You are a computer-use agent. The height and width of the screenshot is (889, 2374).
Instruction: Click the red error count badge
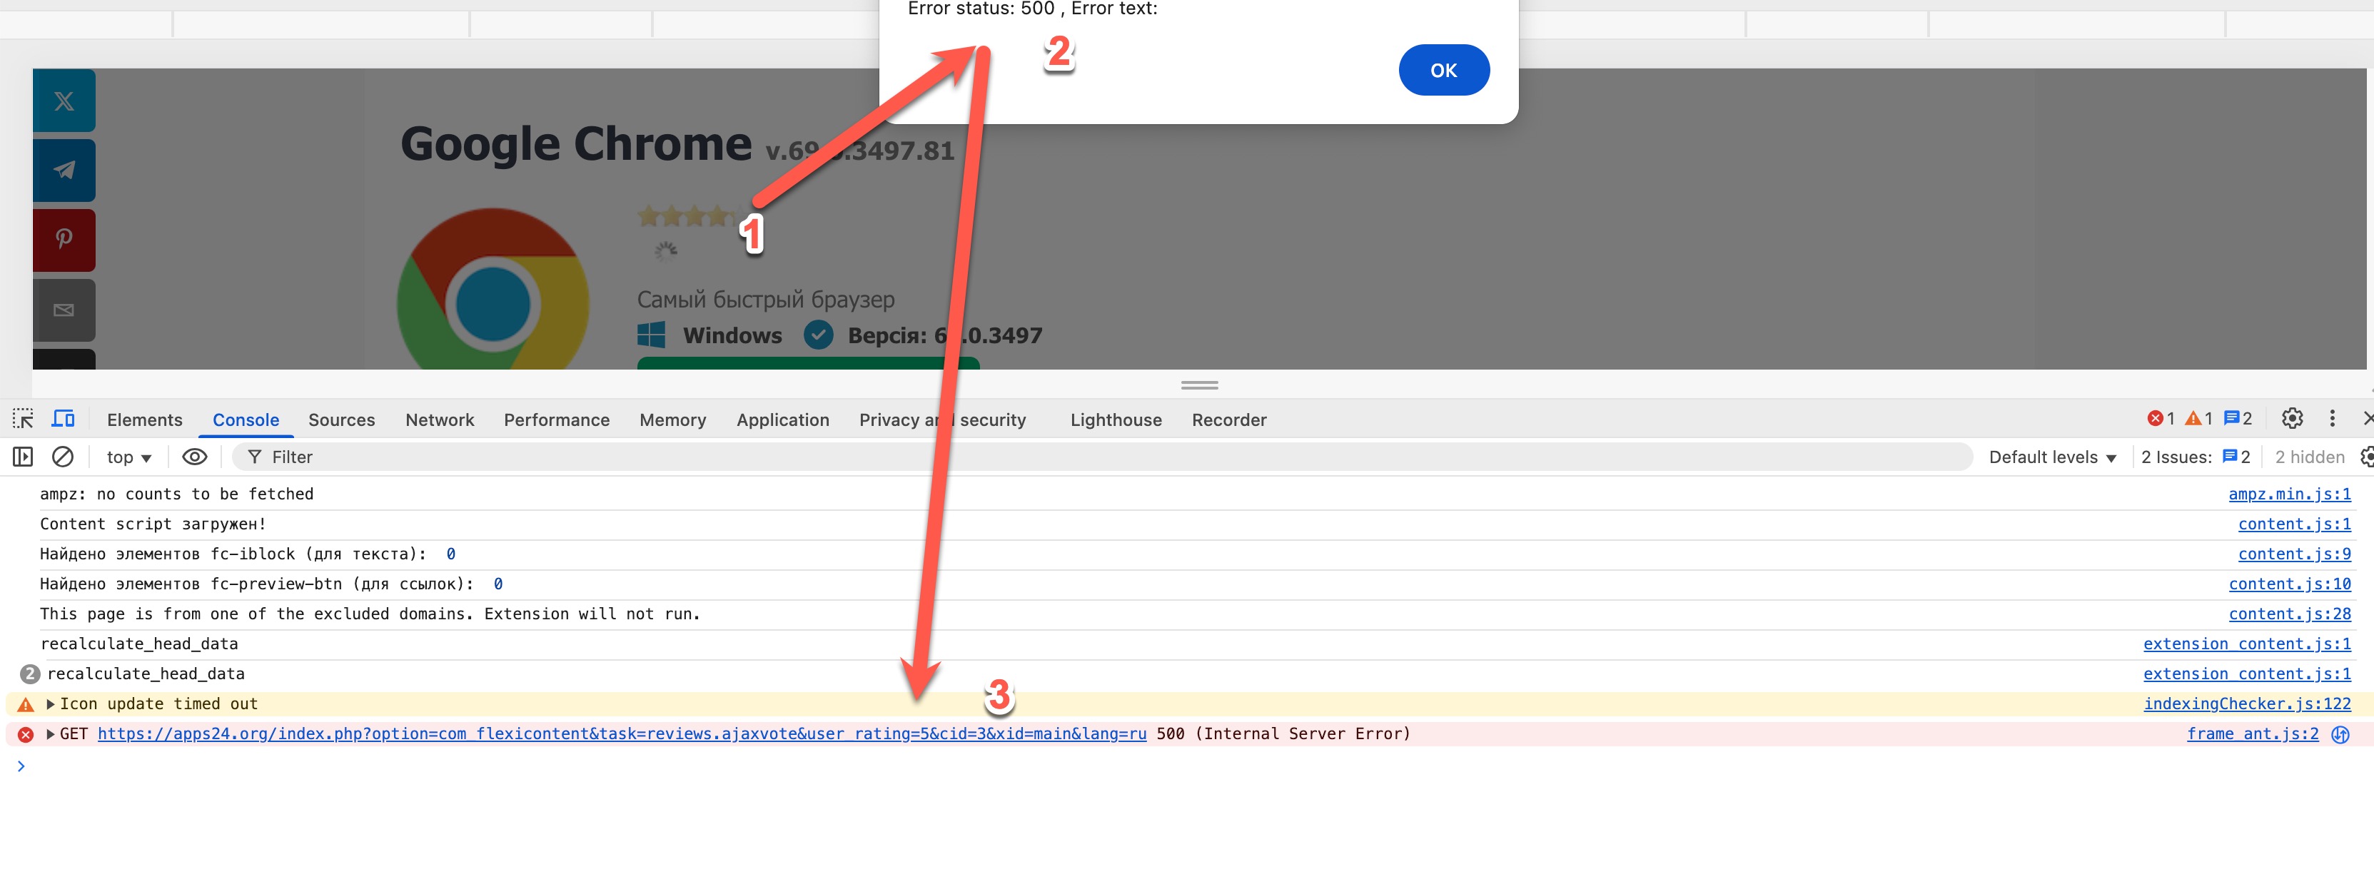2161,419
